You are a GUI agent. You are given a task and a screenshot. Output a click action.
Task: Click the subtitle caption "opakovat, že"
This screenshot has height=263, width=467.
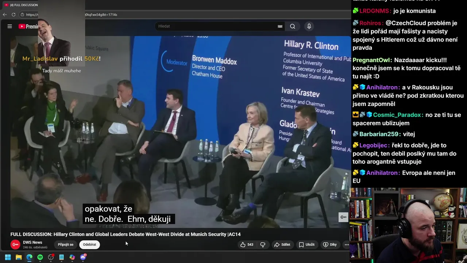tap(108, 209)
